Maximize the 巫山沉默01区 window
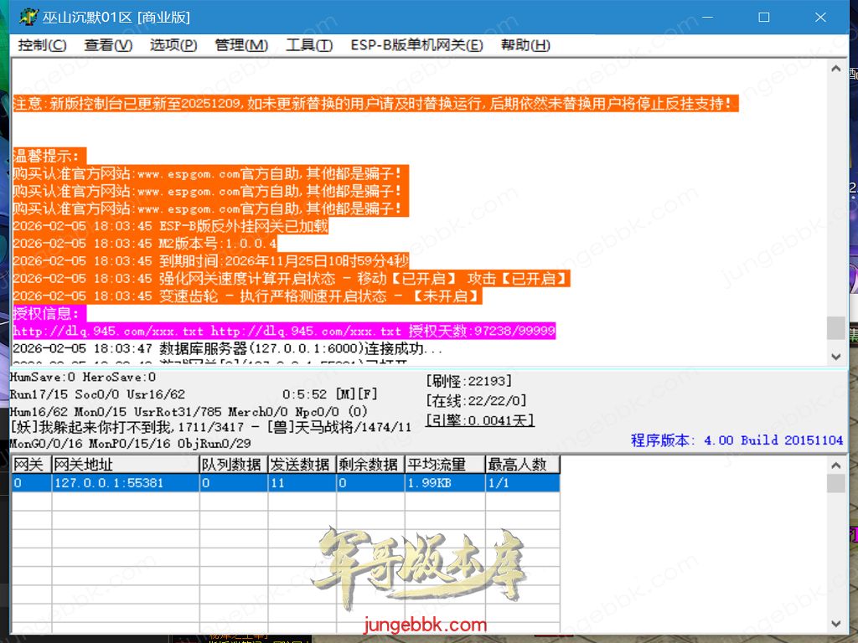Viewport: 858px width, 643px height. [x=763, y=17]
